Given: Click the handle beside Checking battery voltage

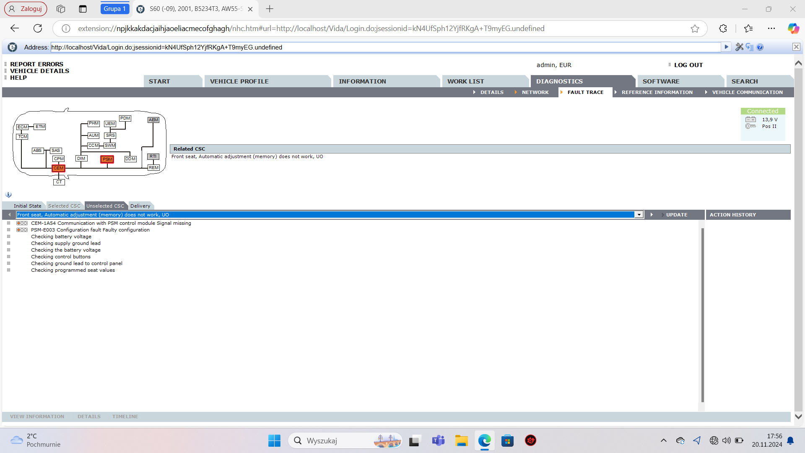Looking at the screenshot, I should point(8,237).
